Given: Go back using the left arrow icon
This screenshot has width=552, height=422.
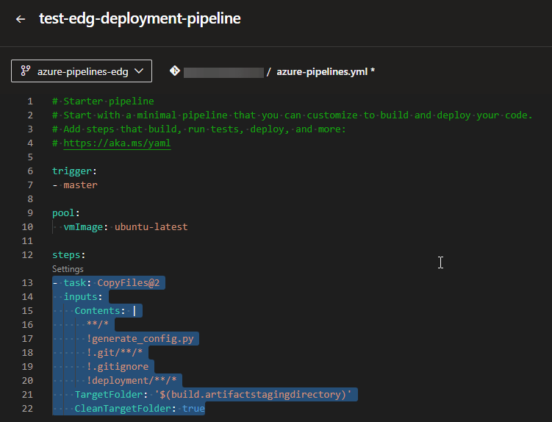Looking at the screenshot, I should [20, 19].
